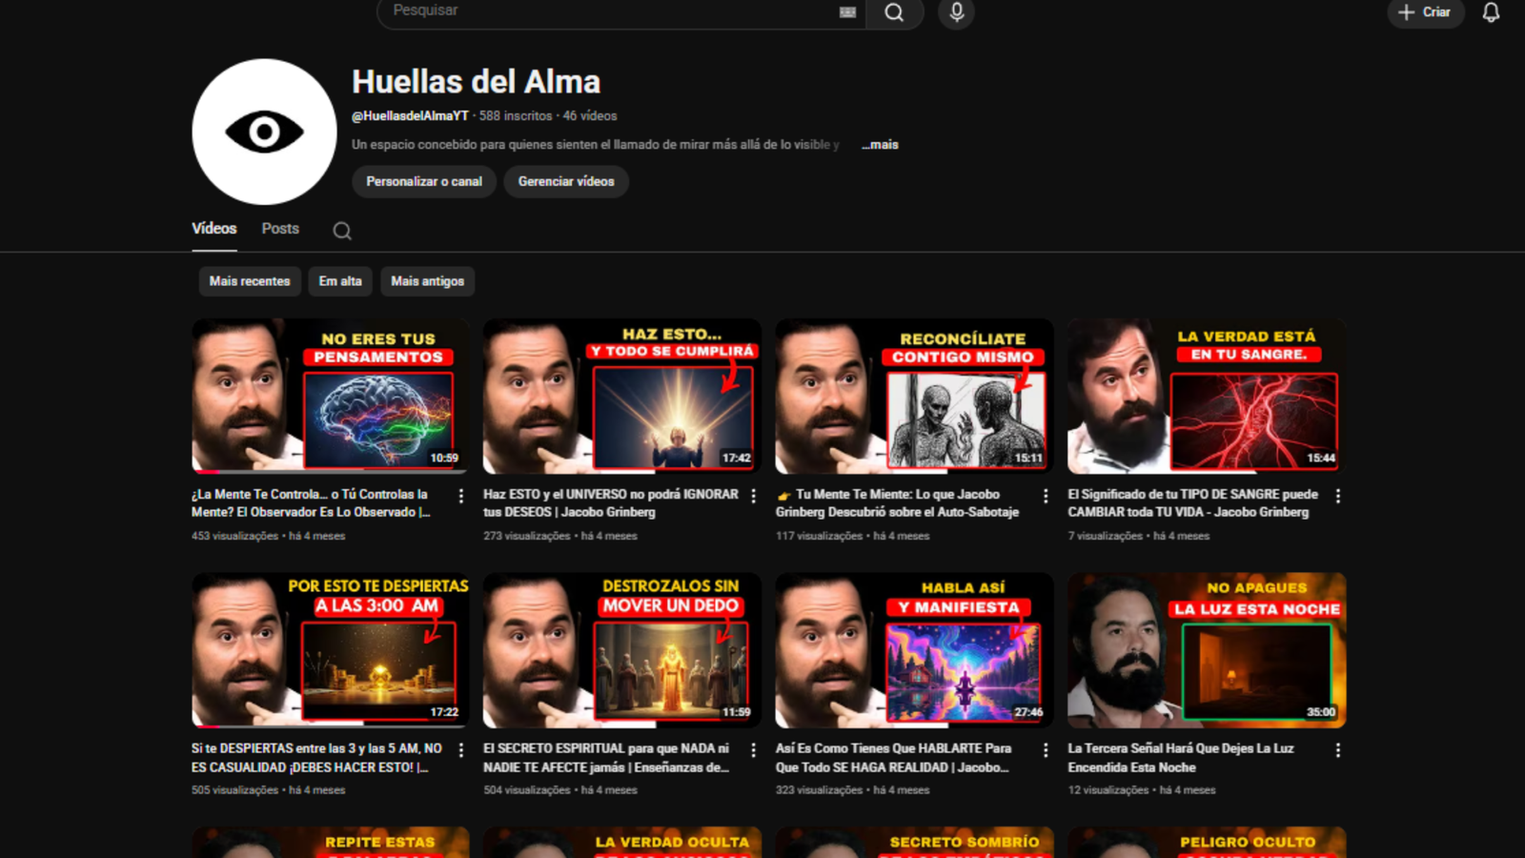Open 'RECONCÍLIATE CONTIGO MISMO' thumbnail
Screen dimensions: 1525x858
[x=915, y=397]
